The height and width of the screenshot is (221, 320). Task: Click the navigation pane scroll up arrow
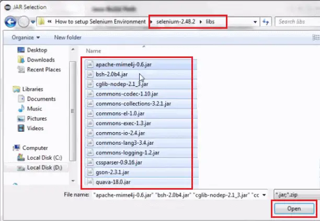73,50
